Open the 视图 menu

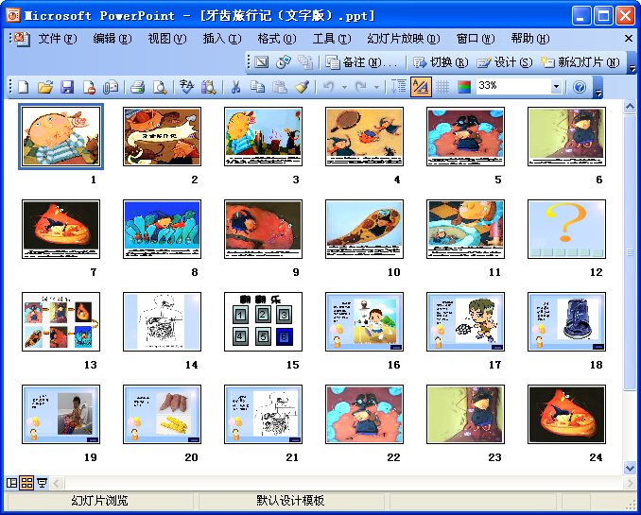point(166,39)
